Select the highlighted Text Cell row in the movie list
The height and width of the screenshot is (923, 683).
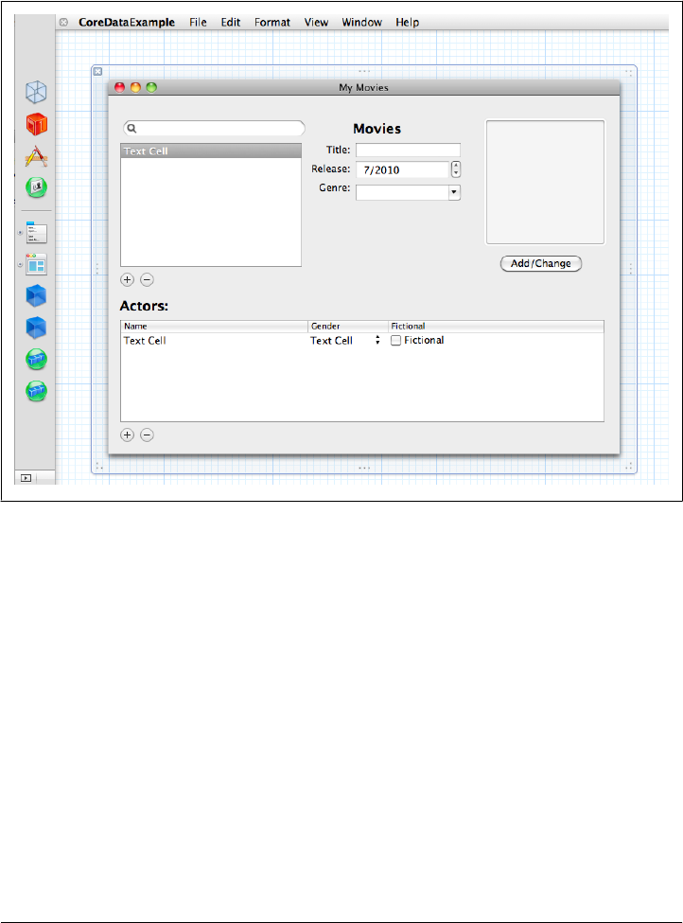point(211,151)
